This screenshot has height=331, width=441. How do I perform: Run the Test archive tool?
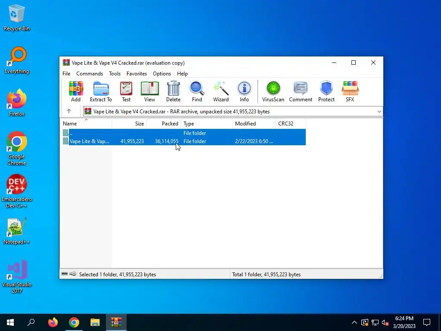point(126,91)
